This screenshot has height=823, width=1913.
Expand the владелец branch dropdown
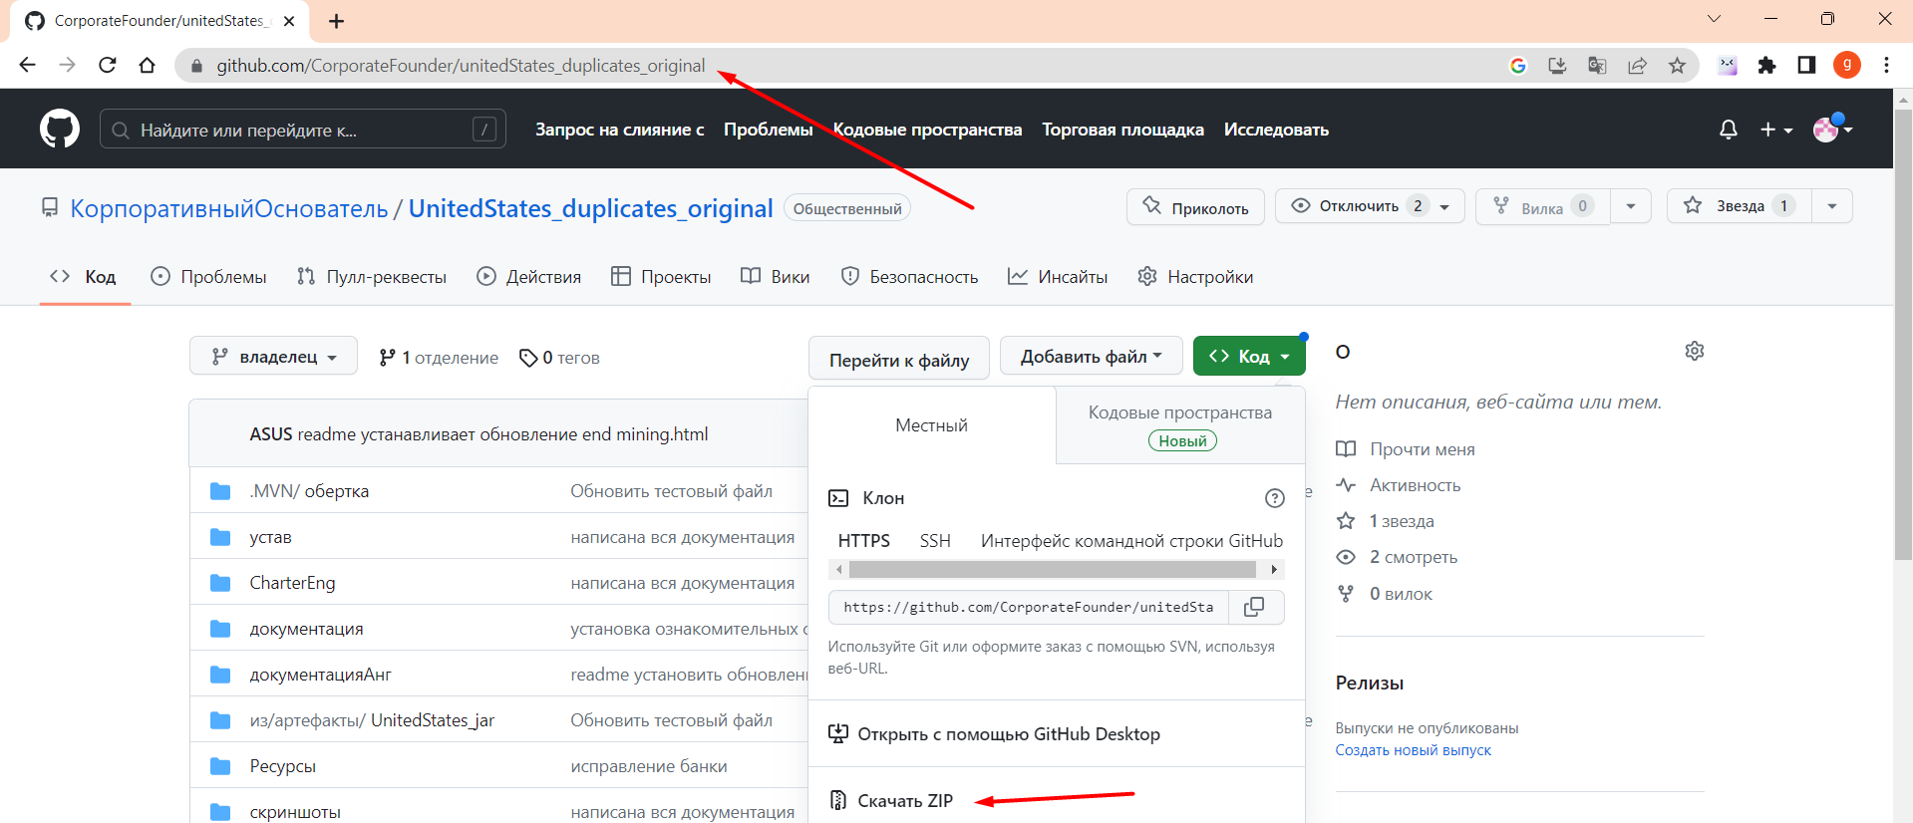tap(273, 357)
